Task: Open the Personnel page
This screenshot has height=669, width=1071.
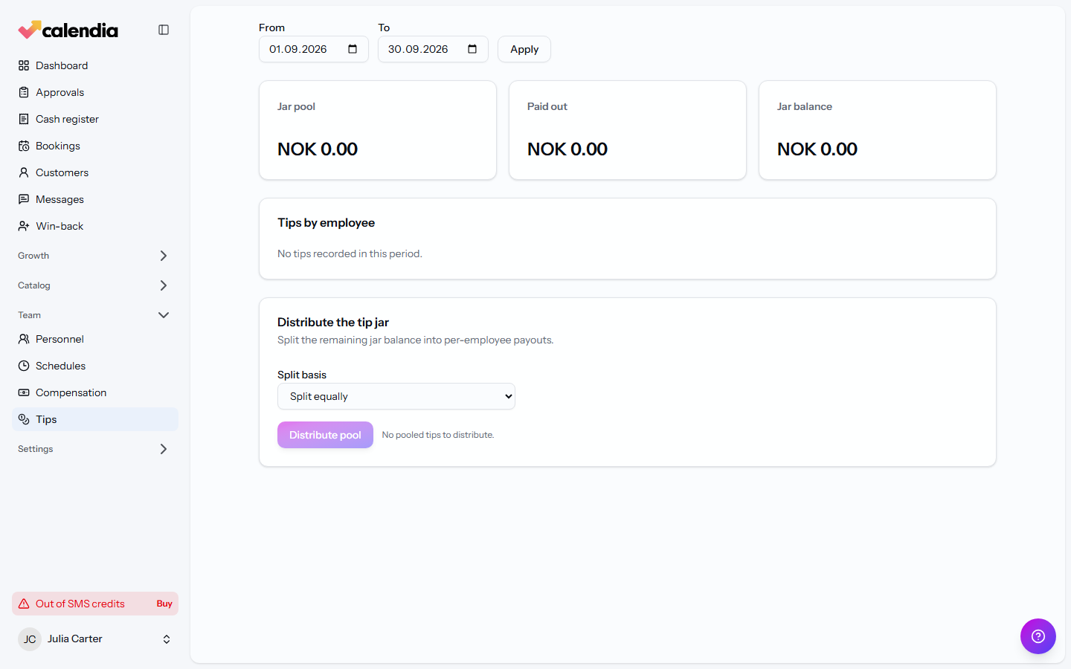Action: 95,339
